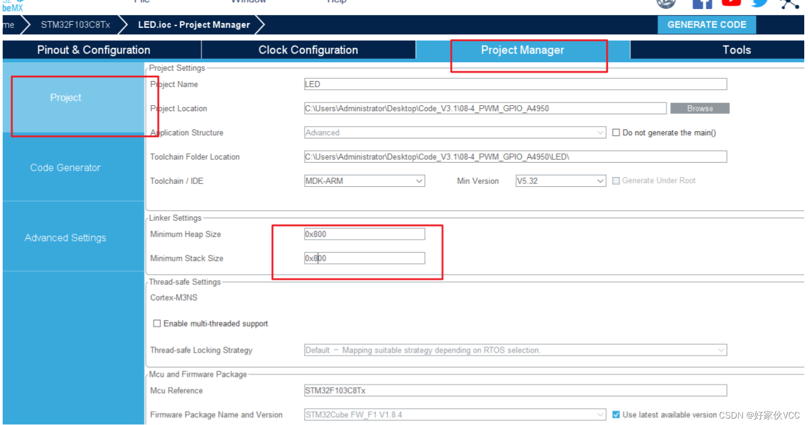Click the Minimum Stack Size label
The height and width of the screenshot is (425, 808).
tap(186, 258)
